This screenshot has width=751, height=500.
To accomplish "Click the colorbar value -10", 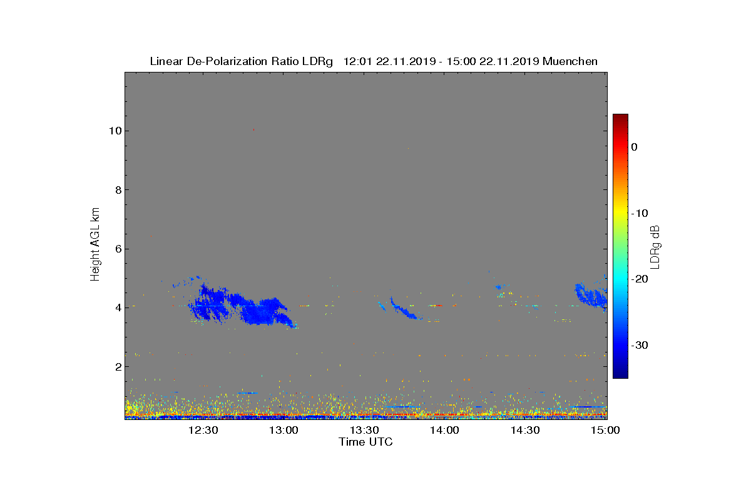I will pyautogui.click(x=640, y=213).
